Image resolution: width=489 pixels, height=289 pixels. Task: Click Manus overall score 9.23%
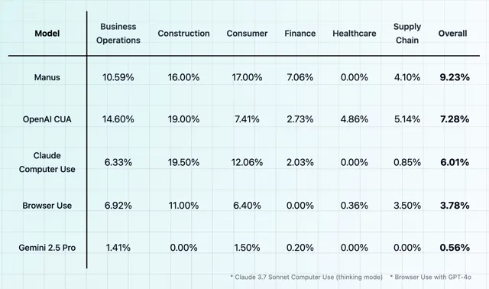click(x=455, y=77)
